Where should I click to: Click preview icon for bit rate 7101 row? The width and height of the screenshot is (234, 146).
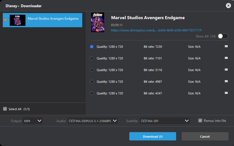pos(226,58)
